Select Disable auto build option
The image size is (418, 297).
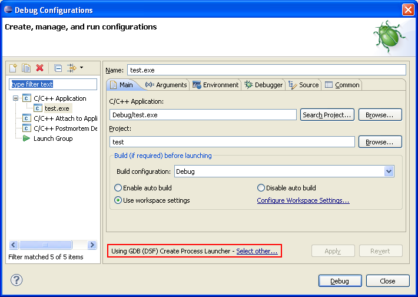(x=287, y=188)
